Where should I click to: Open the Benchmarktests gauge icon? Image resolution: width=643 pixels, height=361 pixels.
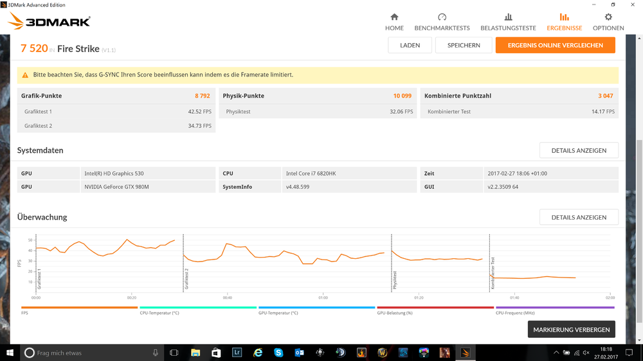[x=442, y=17]
